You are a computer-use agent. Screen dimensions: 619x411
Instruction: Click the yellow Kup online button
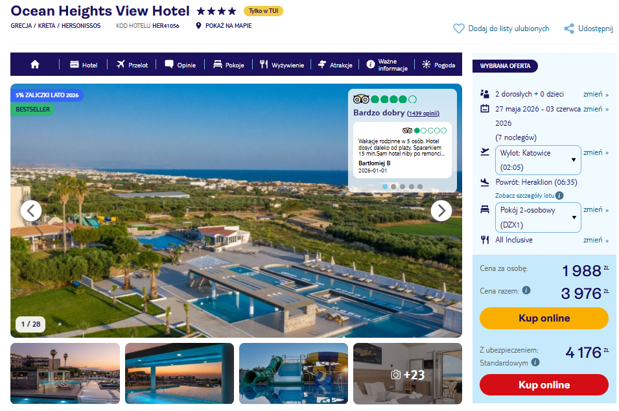(x=544, y=318)
